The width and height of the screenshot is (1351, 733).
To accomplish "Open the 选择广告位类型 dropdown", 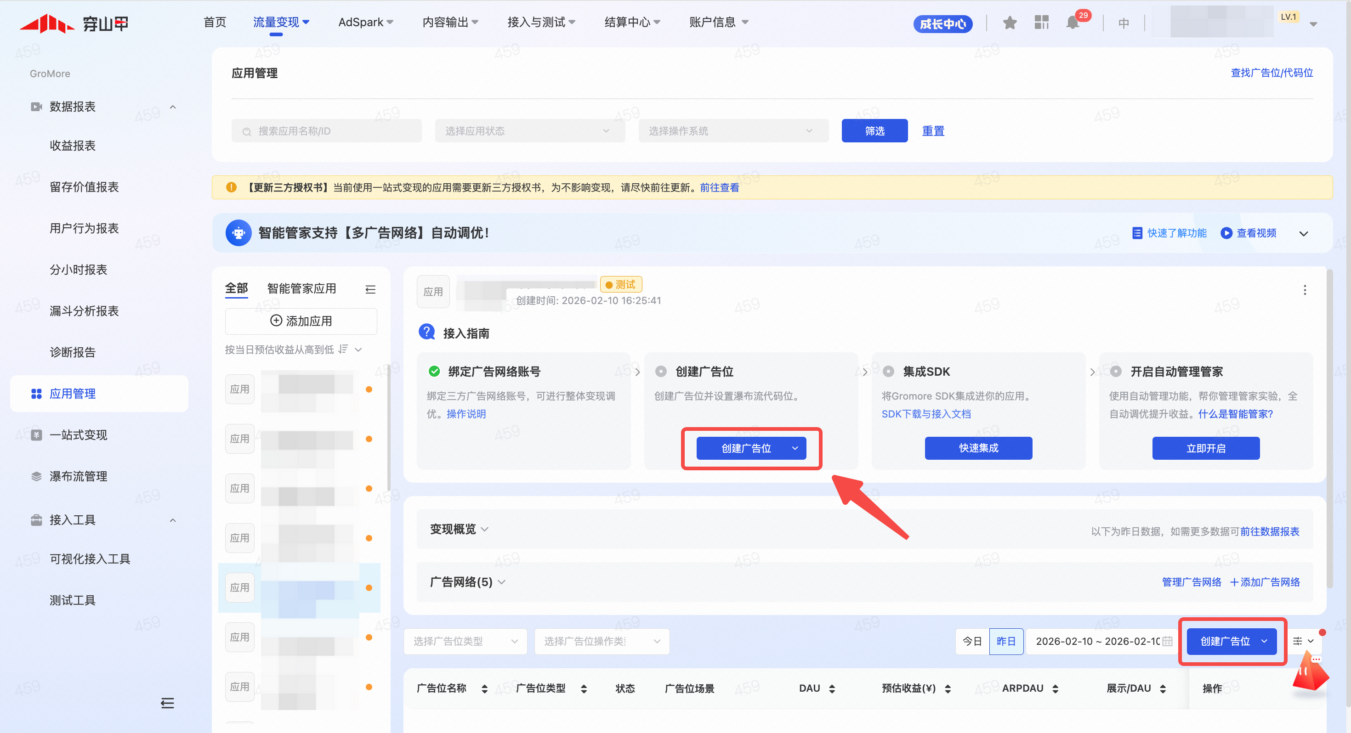I will tap(465, 641).
